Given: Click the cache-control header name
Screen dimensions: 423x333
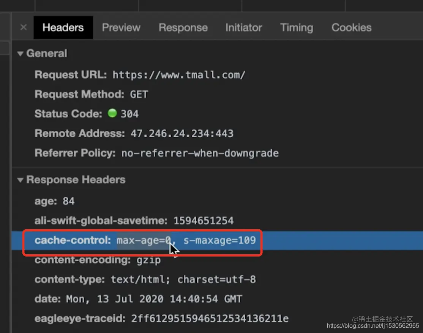Looking at the screenshot, I should 73,240.
